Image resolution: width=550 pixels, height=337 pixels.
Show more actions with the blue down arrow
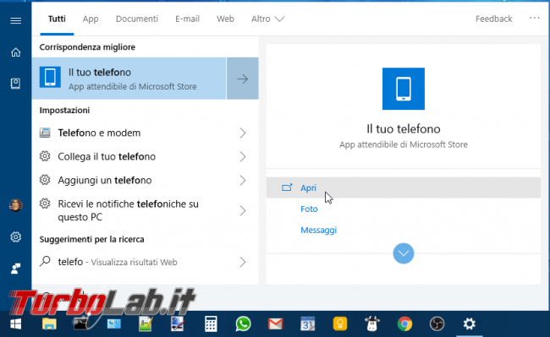tap(404, 253)
